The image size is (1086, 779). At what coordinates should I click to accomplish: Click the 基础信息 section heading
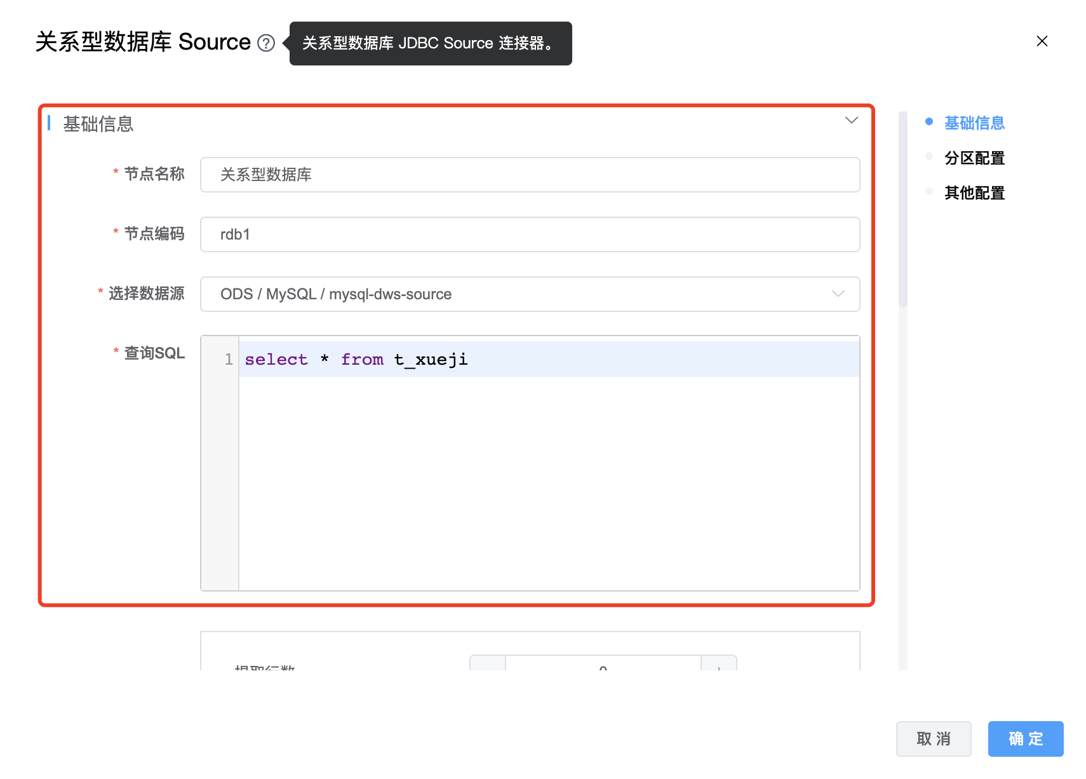(x=98, y=124)
